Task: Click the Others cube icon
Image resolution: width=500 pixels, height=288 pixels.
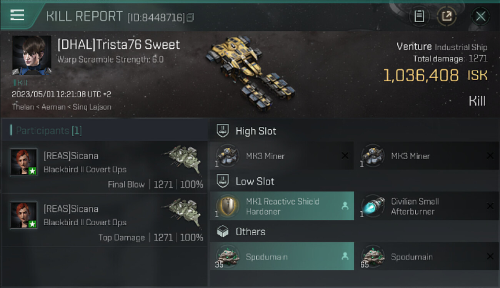Action: [x=223, y=232]
